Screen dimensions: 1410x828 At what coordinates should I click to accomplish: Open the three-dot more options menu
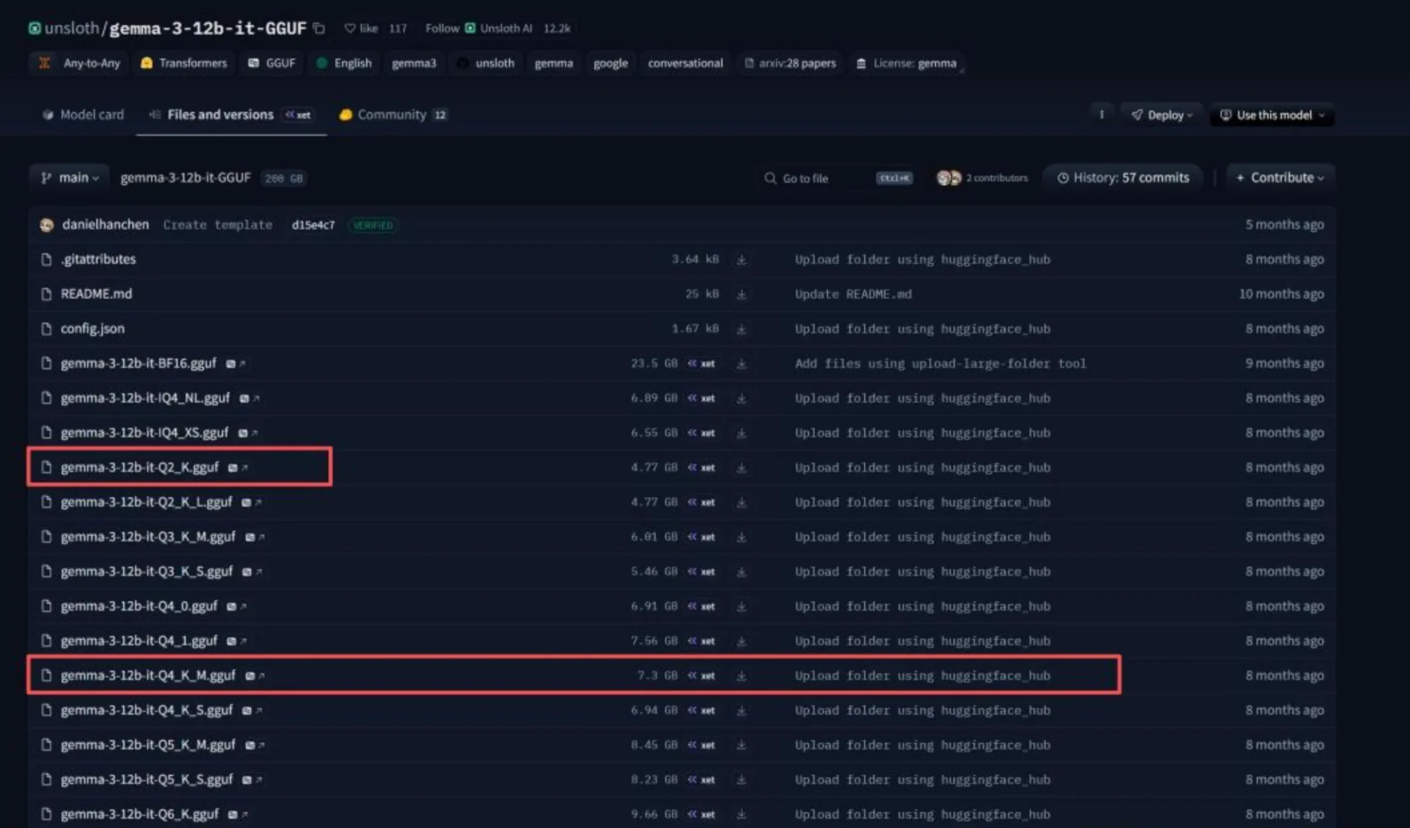(x=1101, y=114)
